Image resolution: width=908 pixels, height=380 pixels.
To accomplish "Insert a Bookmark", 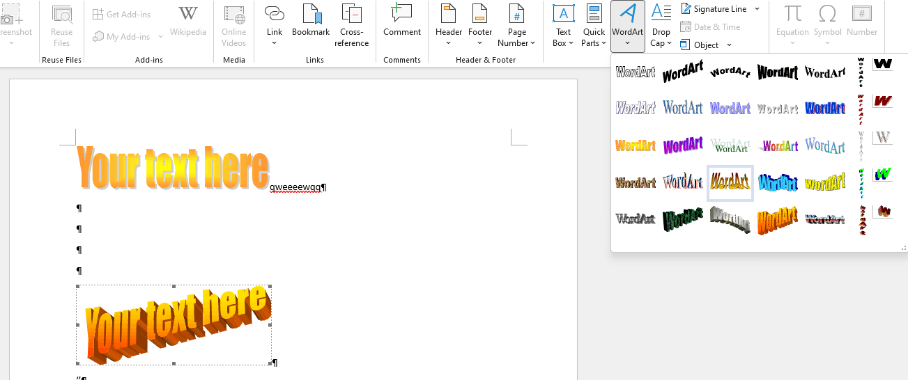I will pyautogui.click(x=311, y=21).
